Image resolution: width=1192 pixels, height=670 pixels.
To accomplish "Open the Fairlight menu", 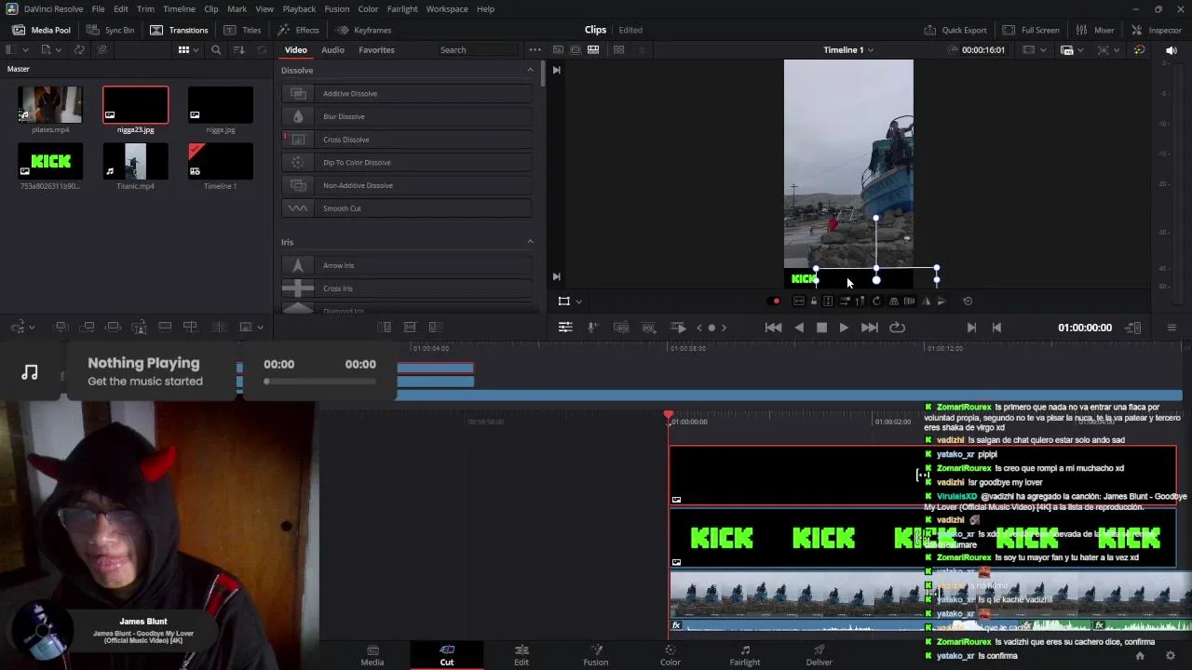I will 402,8.
